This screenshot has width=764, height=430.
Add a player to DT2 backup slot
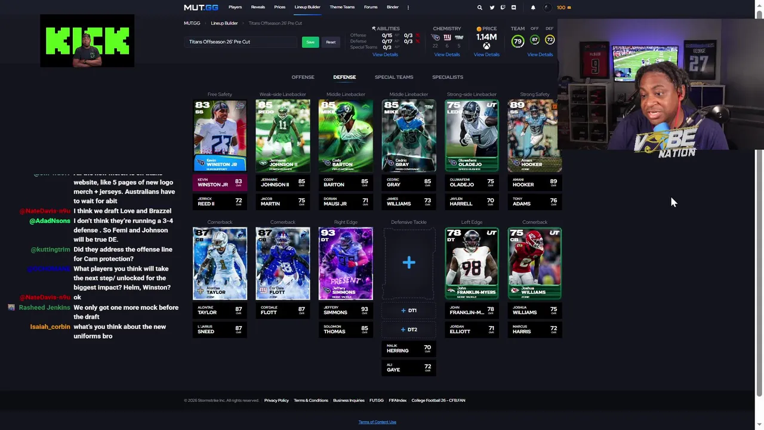click(409, 330)
